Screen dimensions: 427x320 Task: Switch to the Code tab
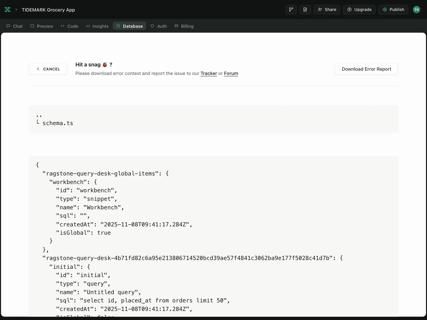tap(69, 26)
